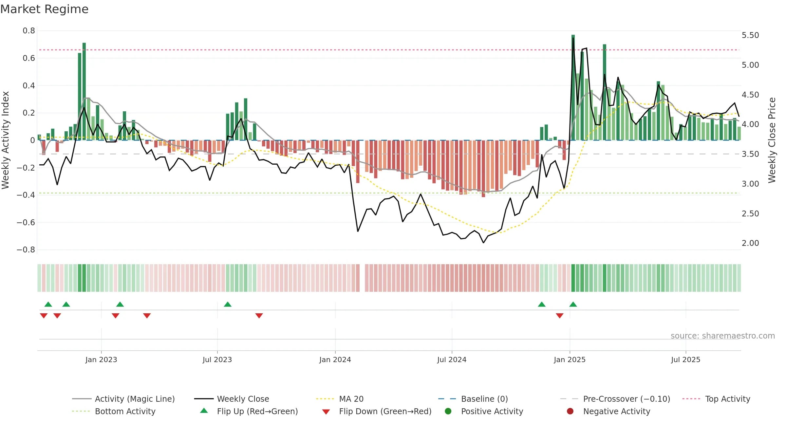Click the 0.8 tick on the left axis
The image size is (786, 442).
click(29, 31)
